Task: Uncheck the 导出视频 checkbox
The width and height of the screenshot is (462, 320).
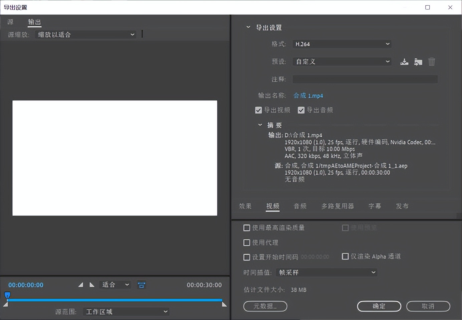Action: coord(258,110)
